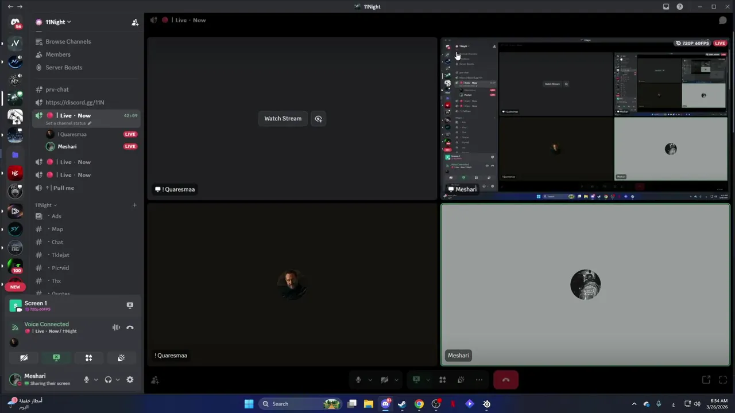Open the soundboard in sidebar voice panel

121,358
